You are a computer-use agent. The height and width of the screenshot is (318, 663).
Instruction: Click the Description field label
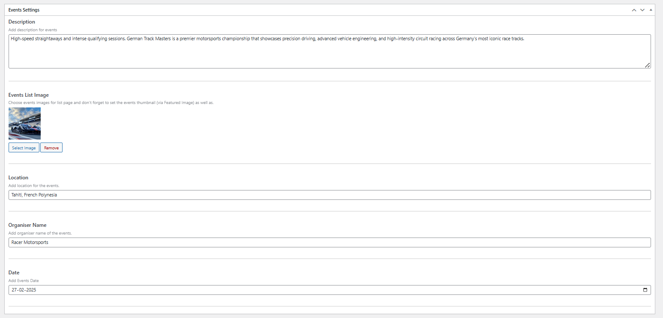(22, 22)
